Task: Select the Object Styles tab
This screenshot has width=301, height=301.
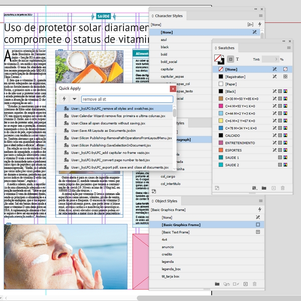Action: tap(166, 201)
